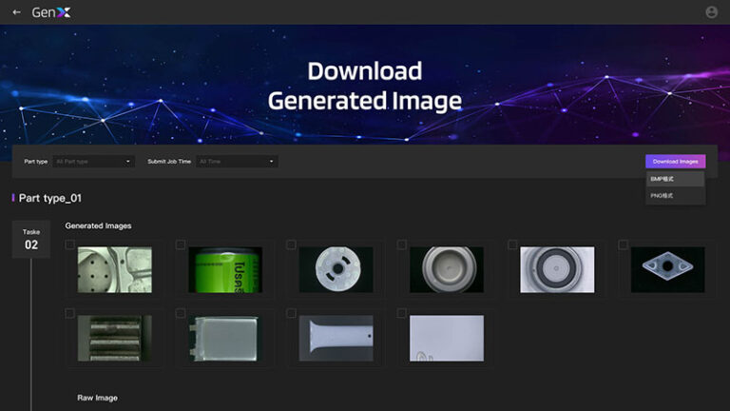Open the Part type dropdown
Image resolution: width=730 pixels, height=411 pixels.
click(x=93, y=162)
